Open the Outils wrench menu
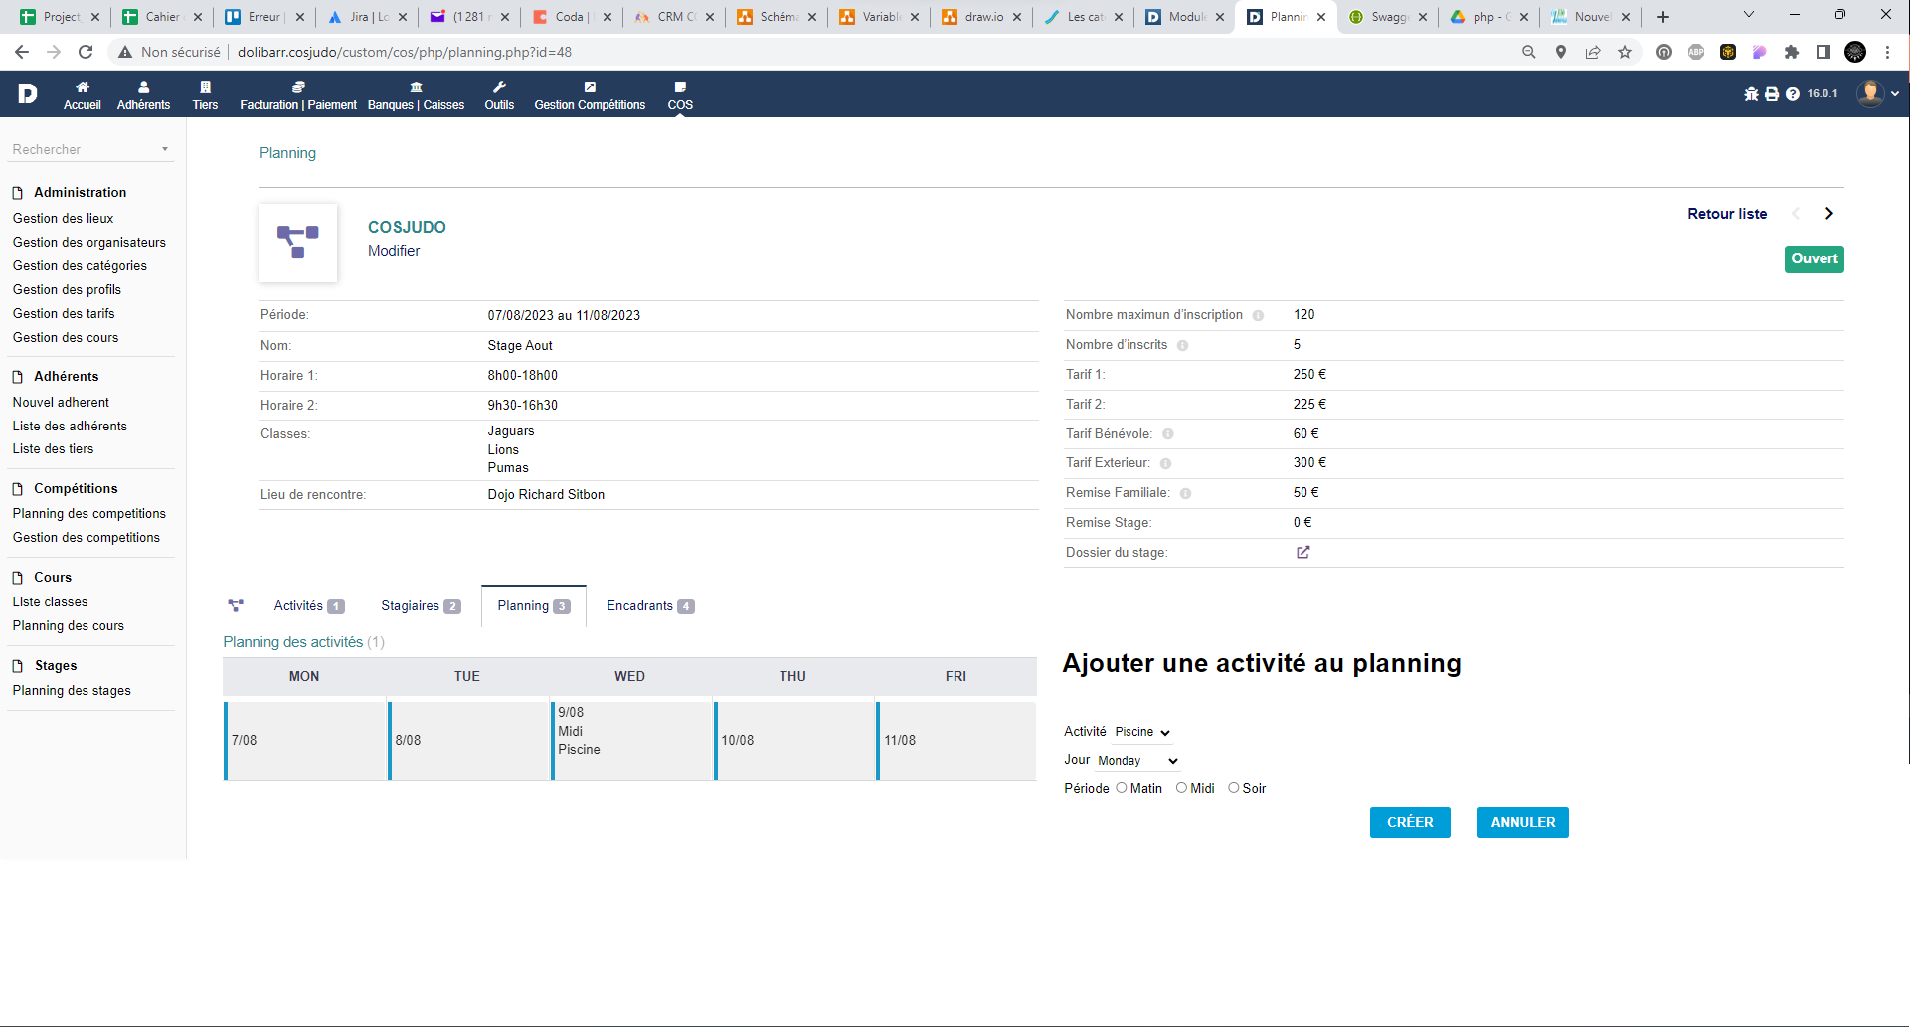The width and height of the screenshot is (1910, 1027). coord(499,87)
